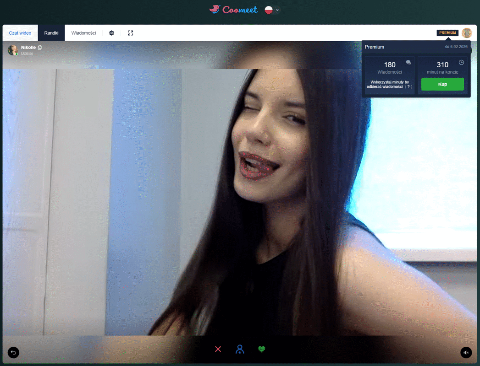Select the Randki tab

pyautogui.click(x=51, y=33)
